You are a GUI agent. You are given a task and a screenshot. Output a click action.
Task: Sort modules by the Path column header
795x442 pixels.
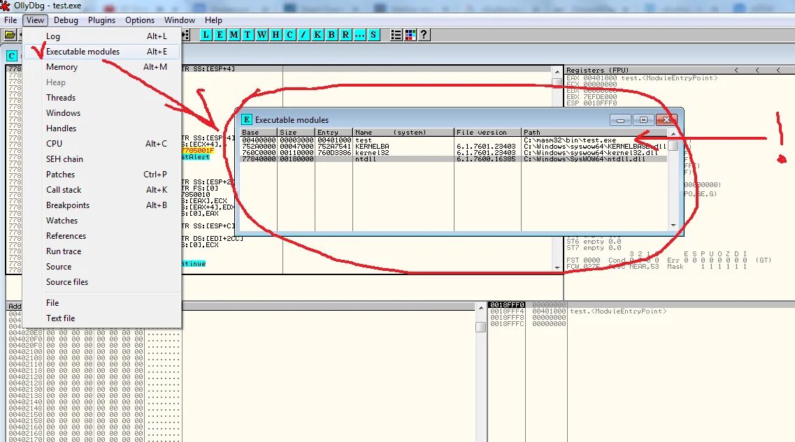click(595, 132)
